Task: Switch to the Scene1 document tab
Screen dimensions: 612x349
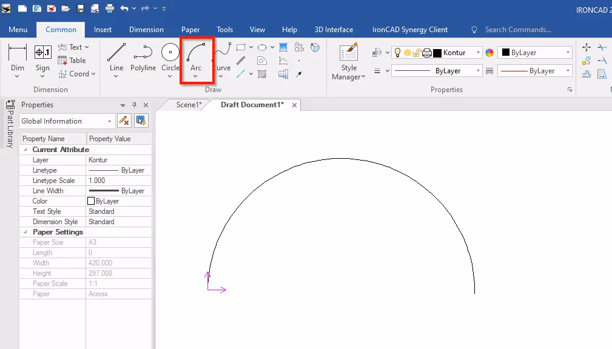Action: pyautogui.click(x=189, y=104)
